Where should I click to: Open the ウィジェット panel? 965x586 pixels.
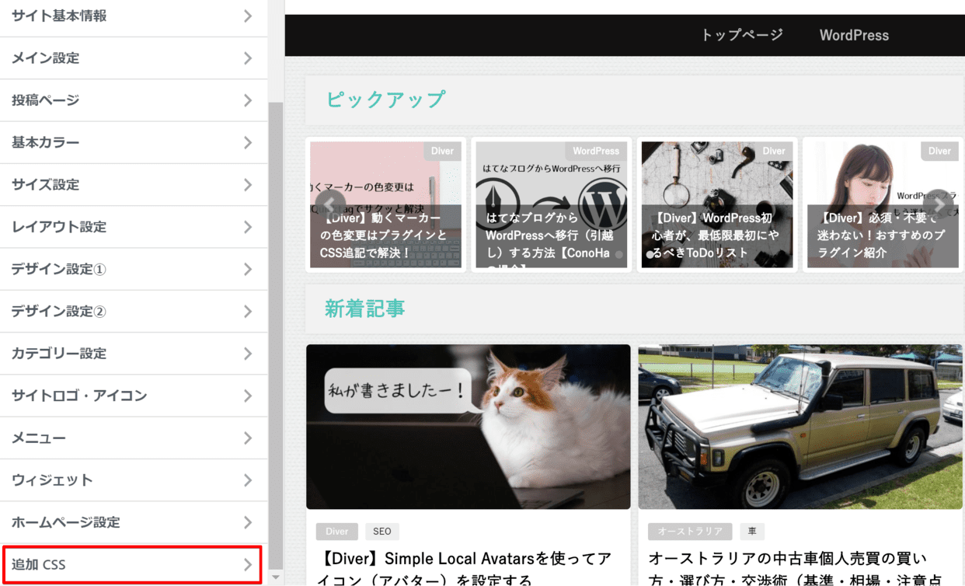click(132, 480)
